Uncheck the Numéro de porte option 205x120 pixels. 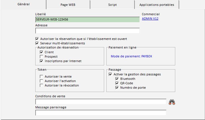[117, 88]
